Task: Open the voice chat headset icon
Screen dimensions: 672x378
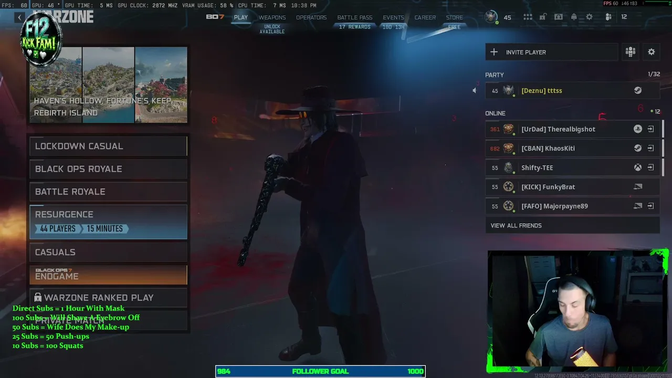Action: click(x=559, y=17)
